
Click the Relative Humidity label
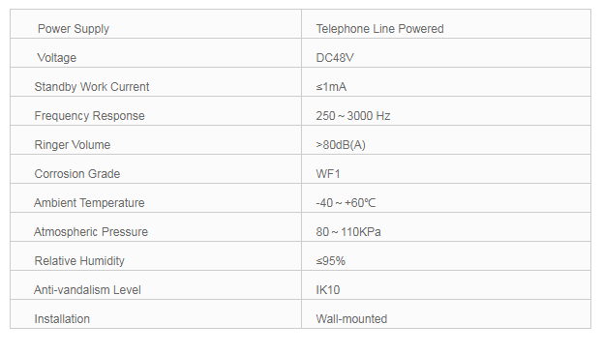[79, 261]
